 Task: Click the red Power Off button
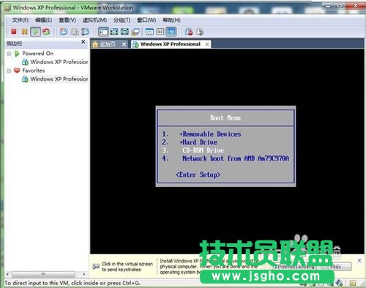tap(14, 32)
